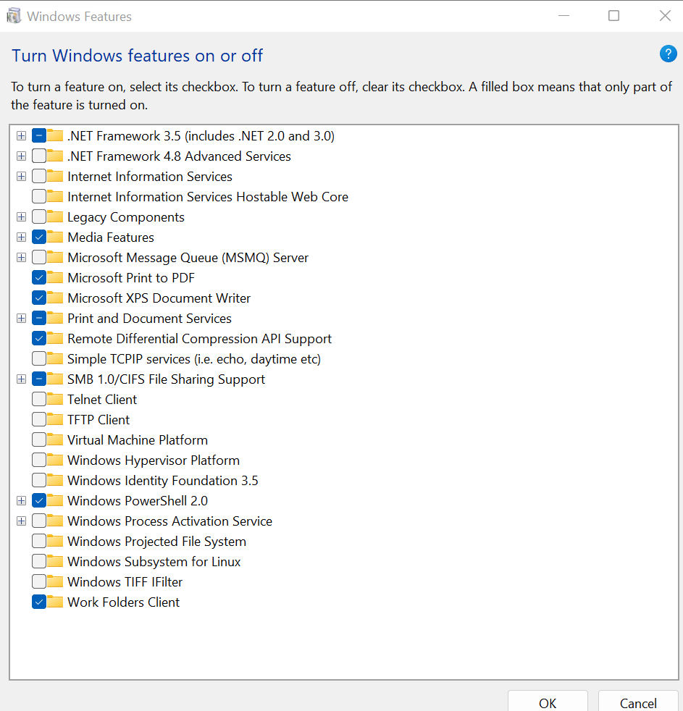This screenshot has height=711, width=683.
Task: Click the folder icon beside Windows TIFF IFilter
Action: coord(55,581)
